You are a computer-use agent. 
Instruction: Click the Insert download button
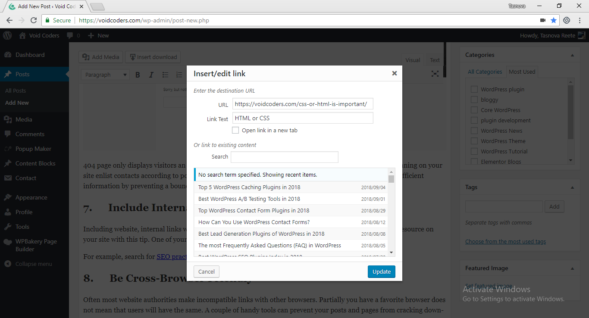tap(153, 57)
